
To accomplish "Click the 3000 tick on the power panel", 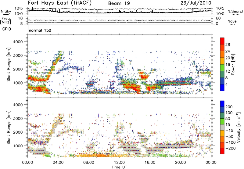I will (x=18, y=56).
